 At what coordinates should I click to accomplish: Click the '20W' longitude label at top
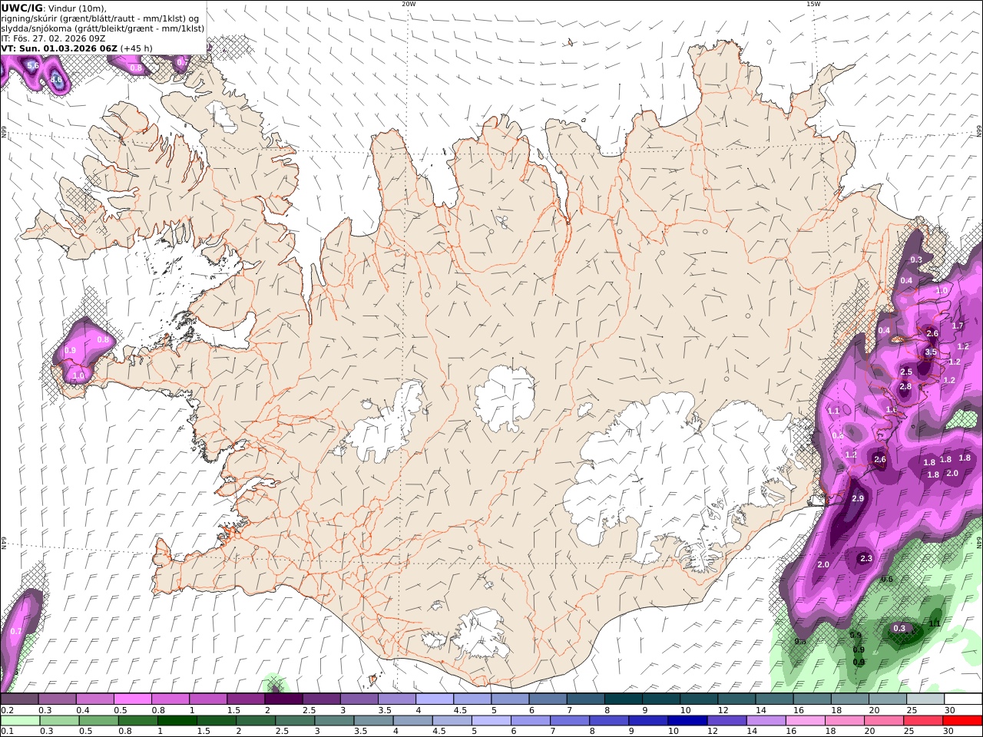tap(409, 4)
